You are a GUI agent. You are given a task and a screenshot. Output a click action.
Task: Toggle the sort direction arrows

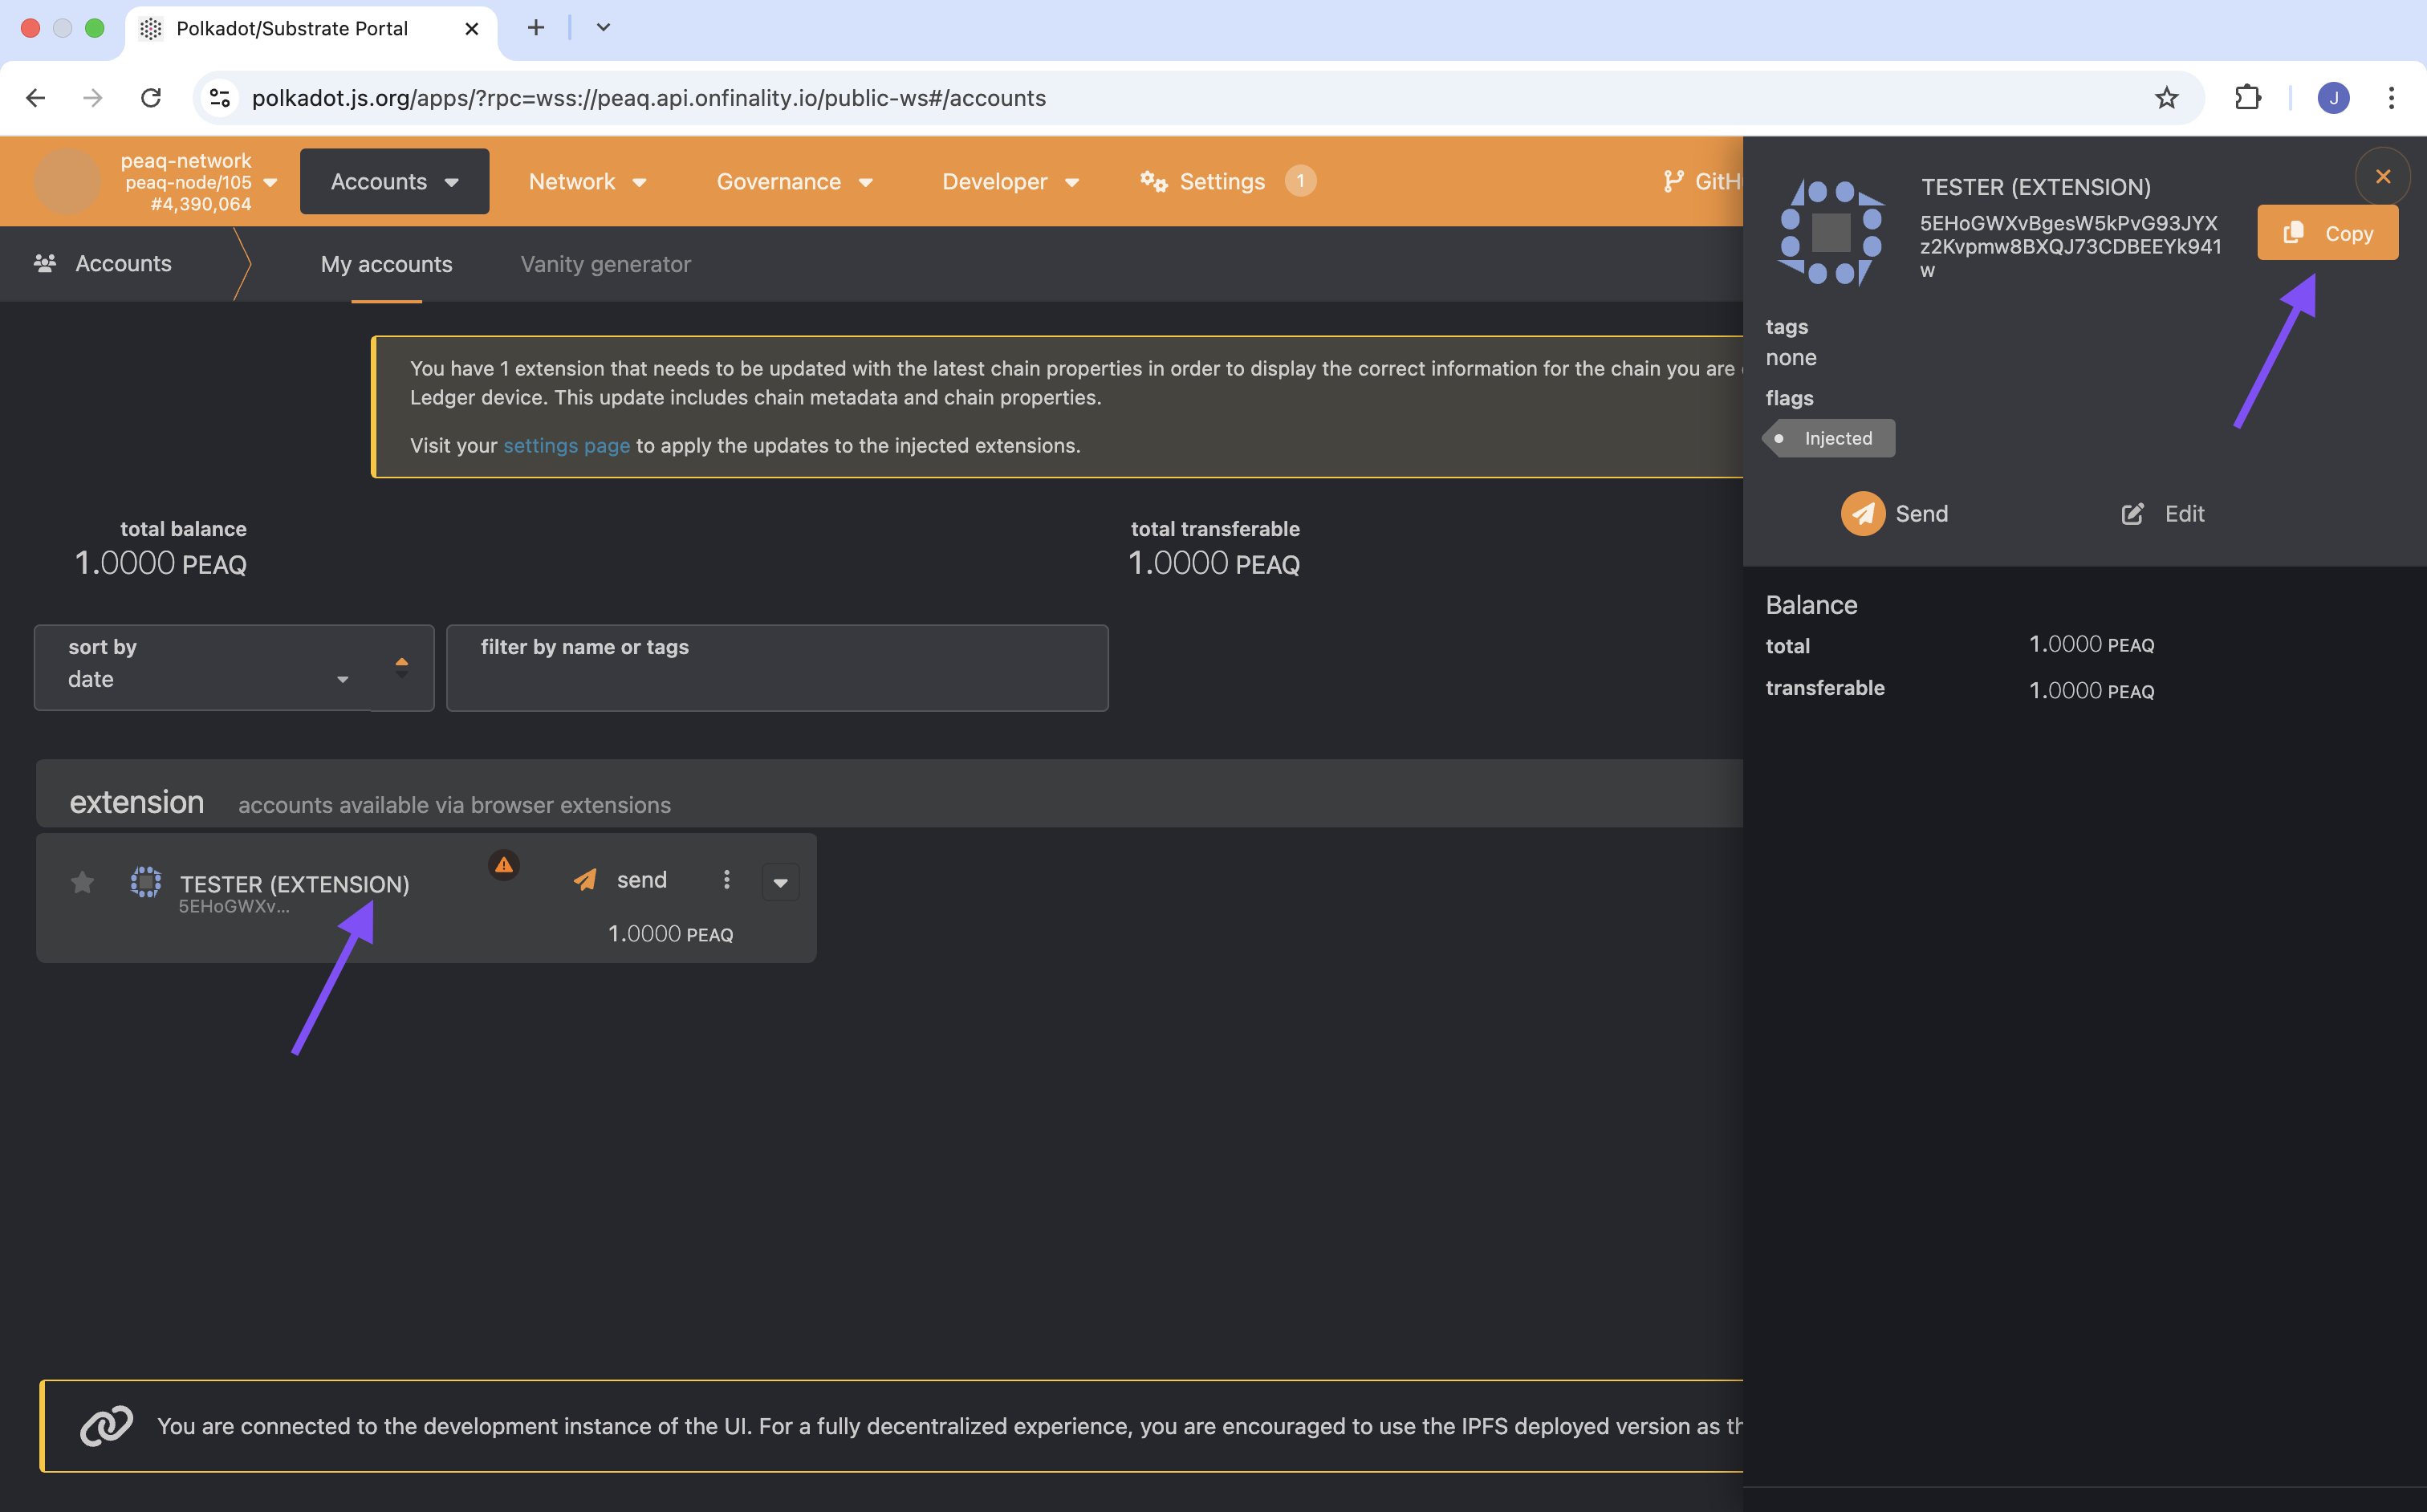point(401,667)
